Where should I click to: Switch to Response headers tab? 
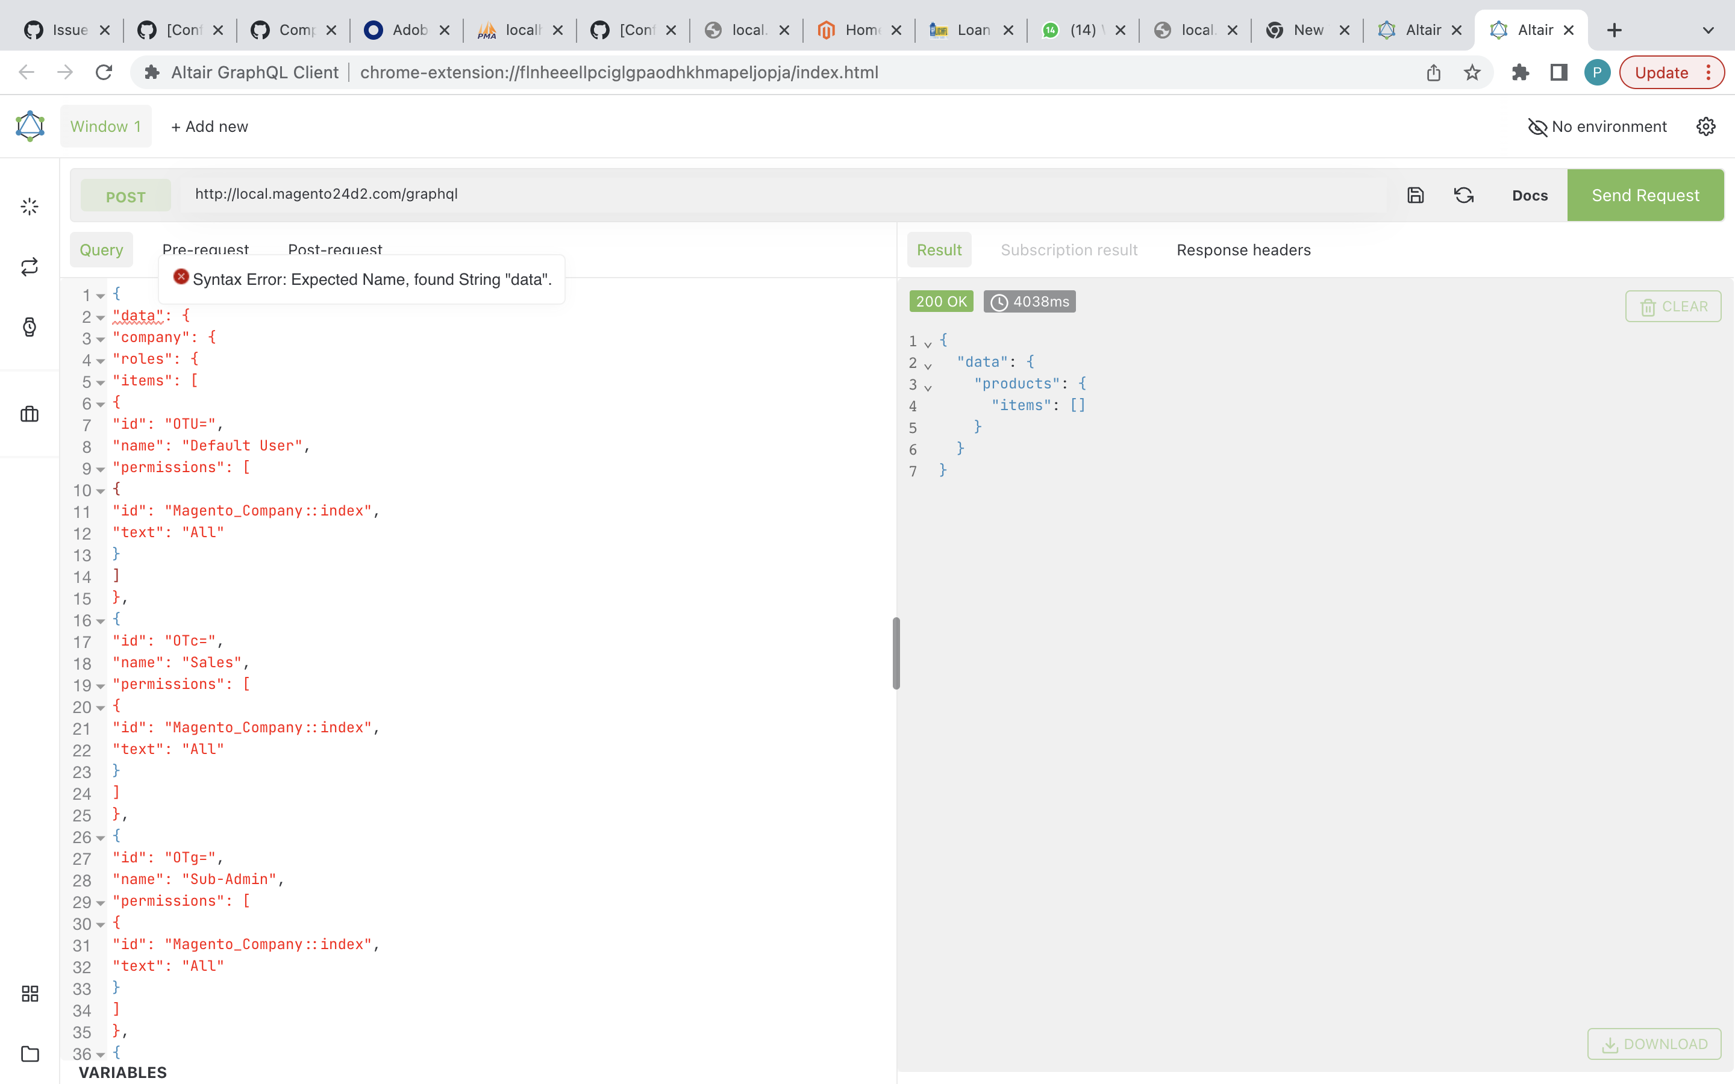(1243, 250)
